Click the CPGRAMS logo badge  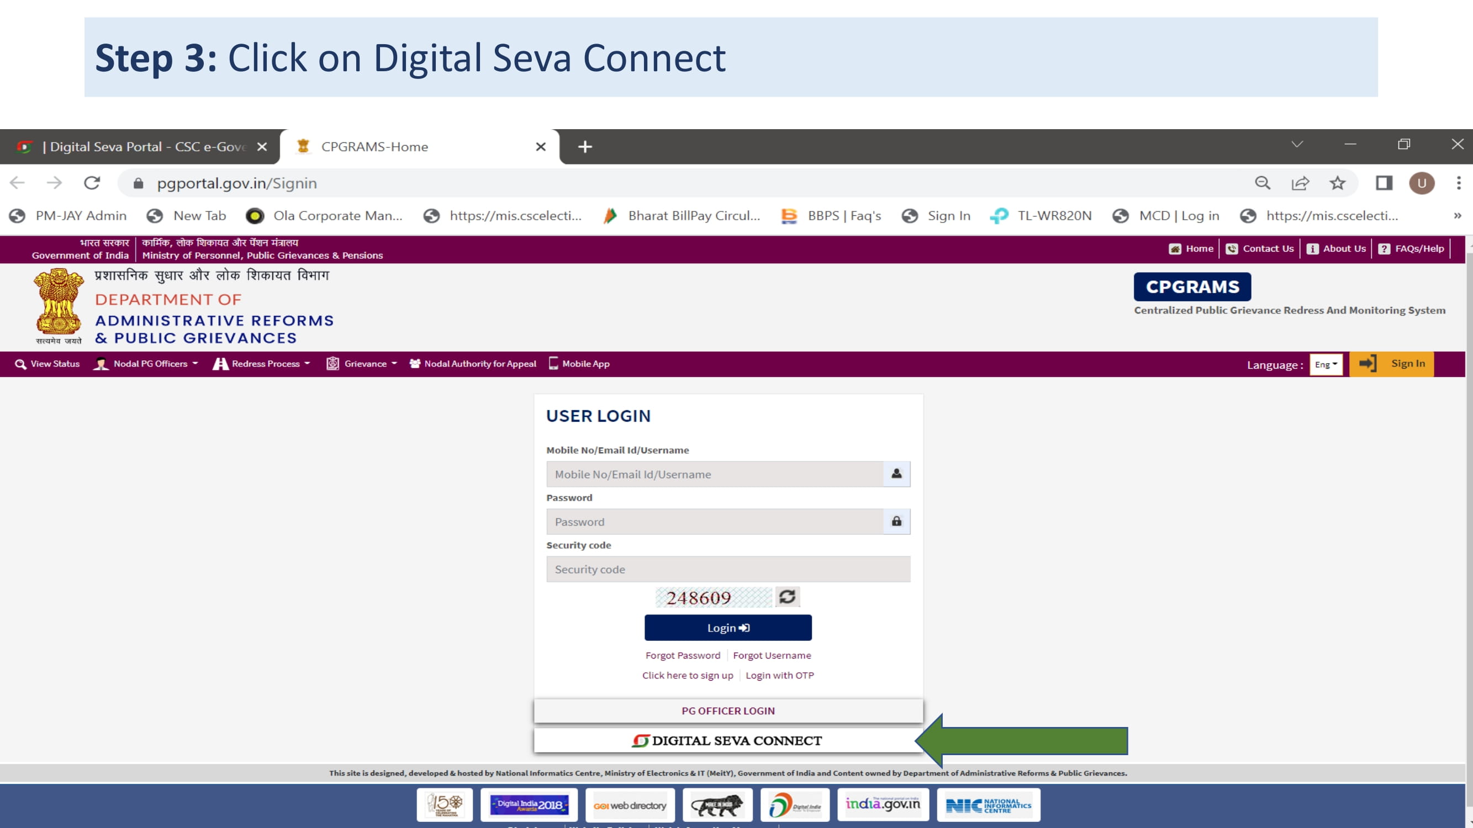pos(1192,286)
